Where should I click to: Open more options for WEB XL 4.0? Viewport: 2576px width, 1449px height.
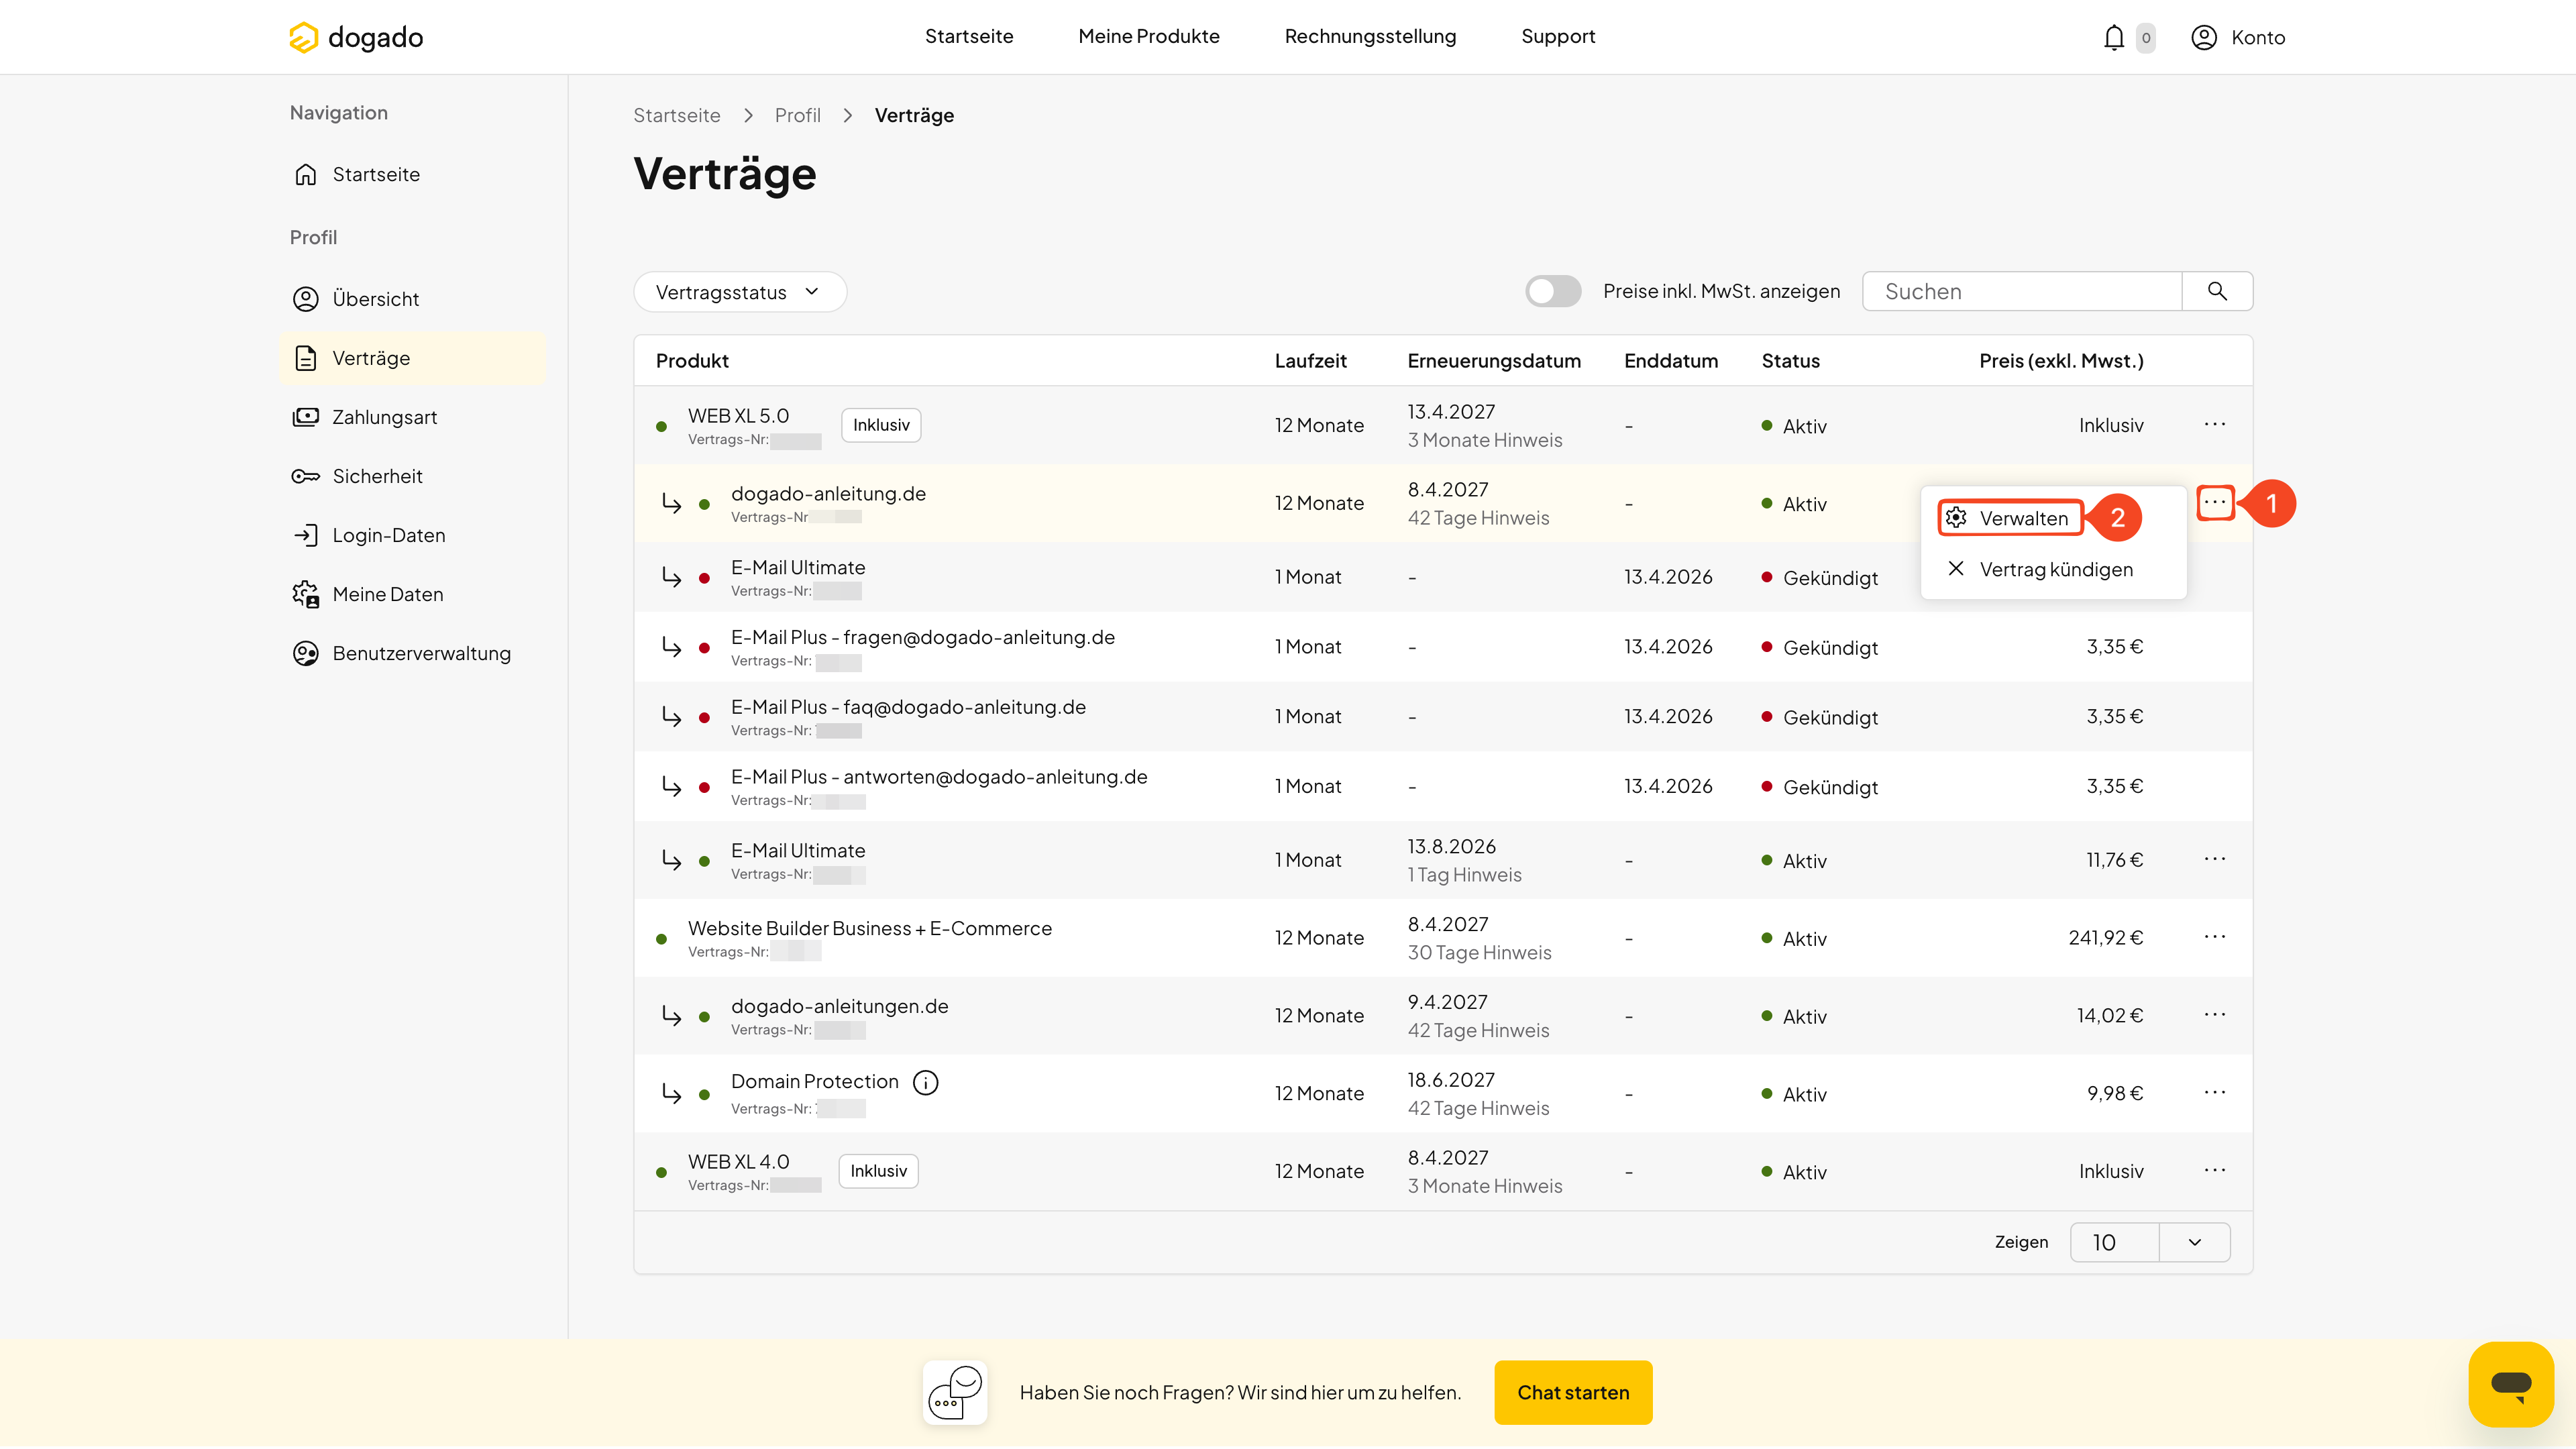2215,1171
